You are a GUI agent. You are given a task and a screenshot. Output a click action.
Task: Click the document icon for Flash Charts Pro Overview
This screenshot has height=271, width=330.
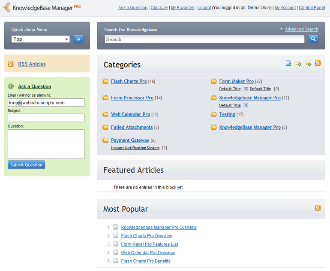[x=116, y=235]
